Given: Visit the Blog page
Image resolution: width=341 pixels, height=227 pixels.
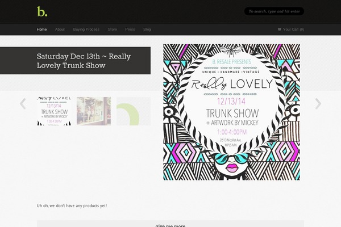Looking at the screenshot, I should [147, 30].
